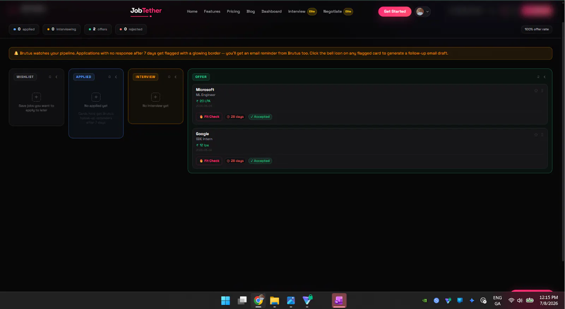Click the APPLIED column label
This screenshot has height=309, width=565.
[84, 77]
